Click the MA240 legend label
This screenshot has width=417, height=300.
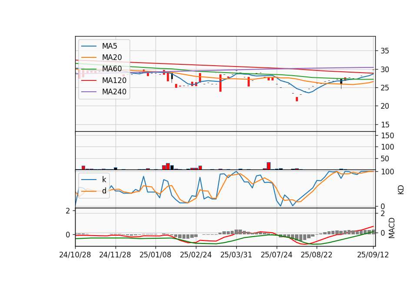click(114, 92)
